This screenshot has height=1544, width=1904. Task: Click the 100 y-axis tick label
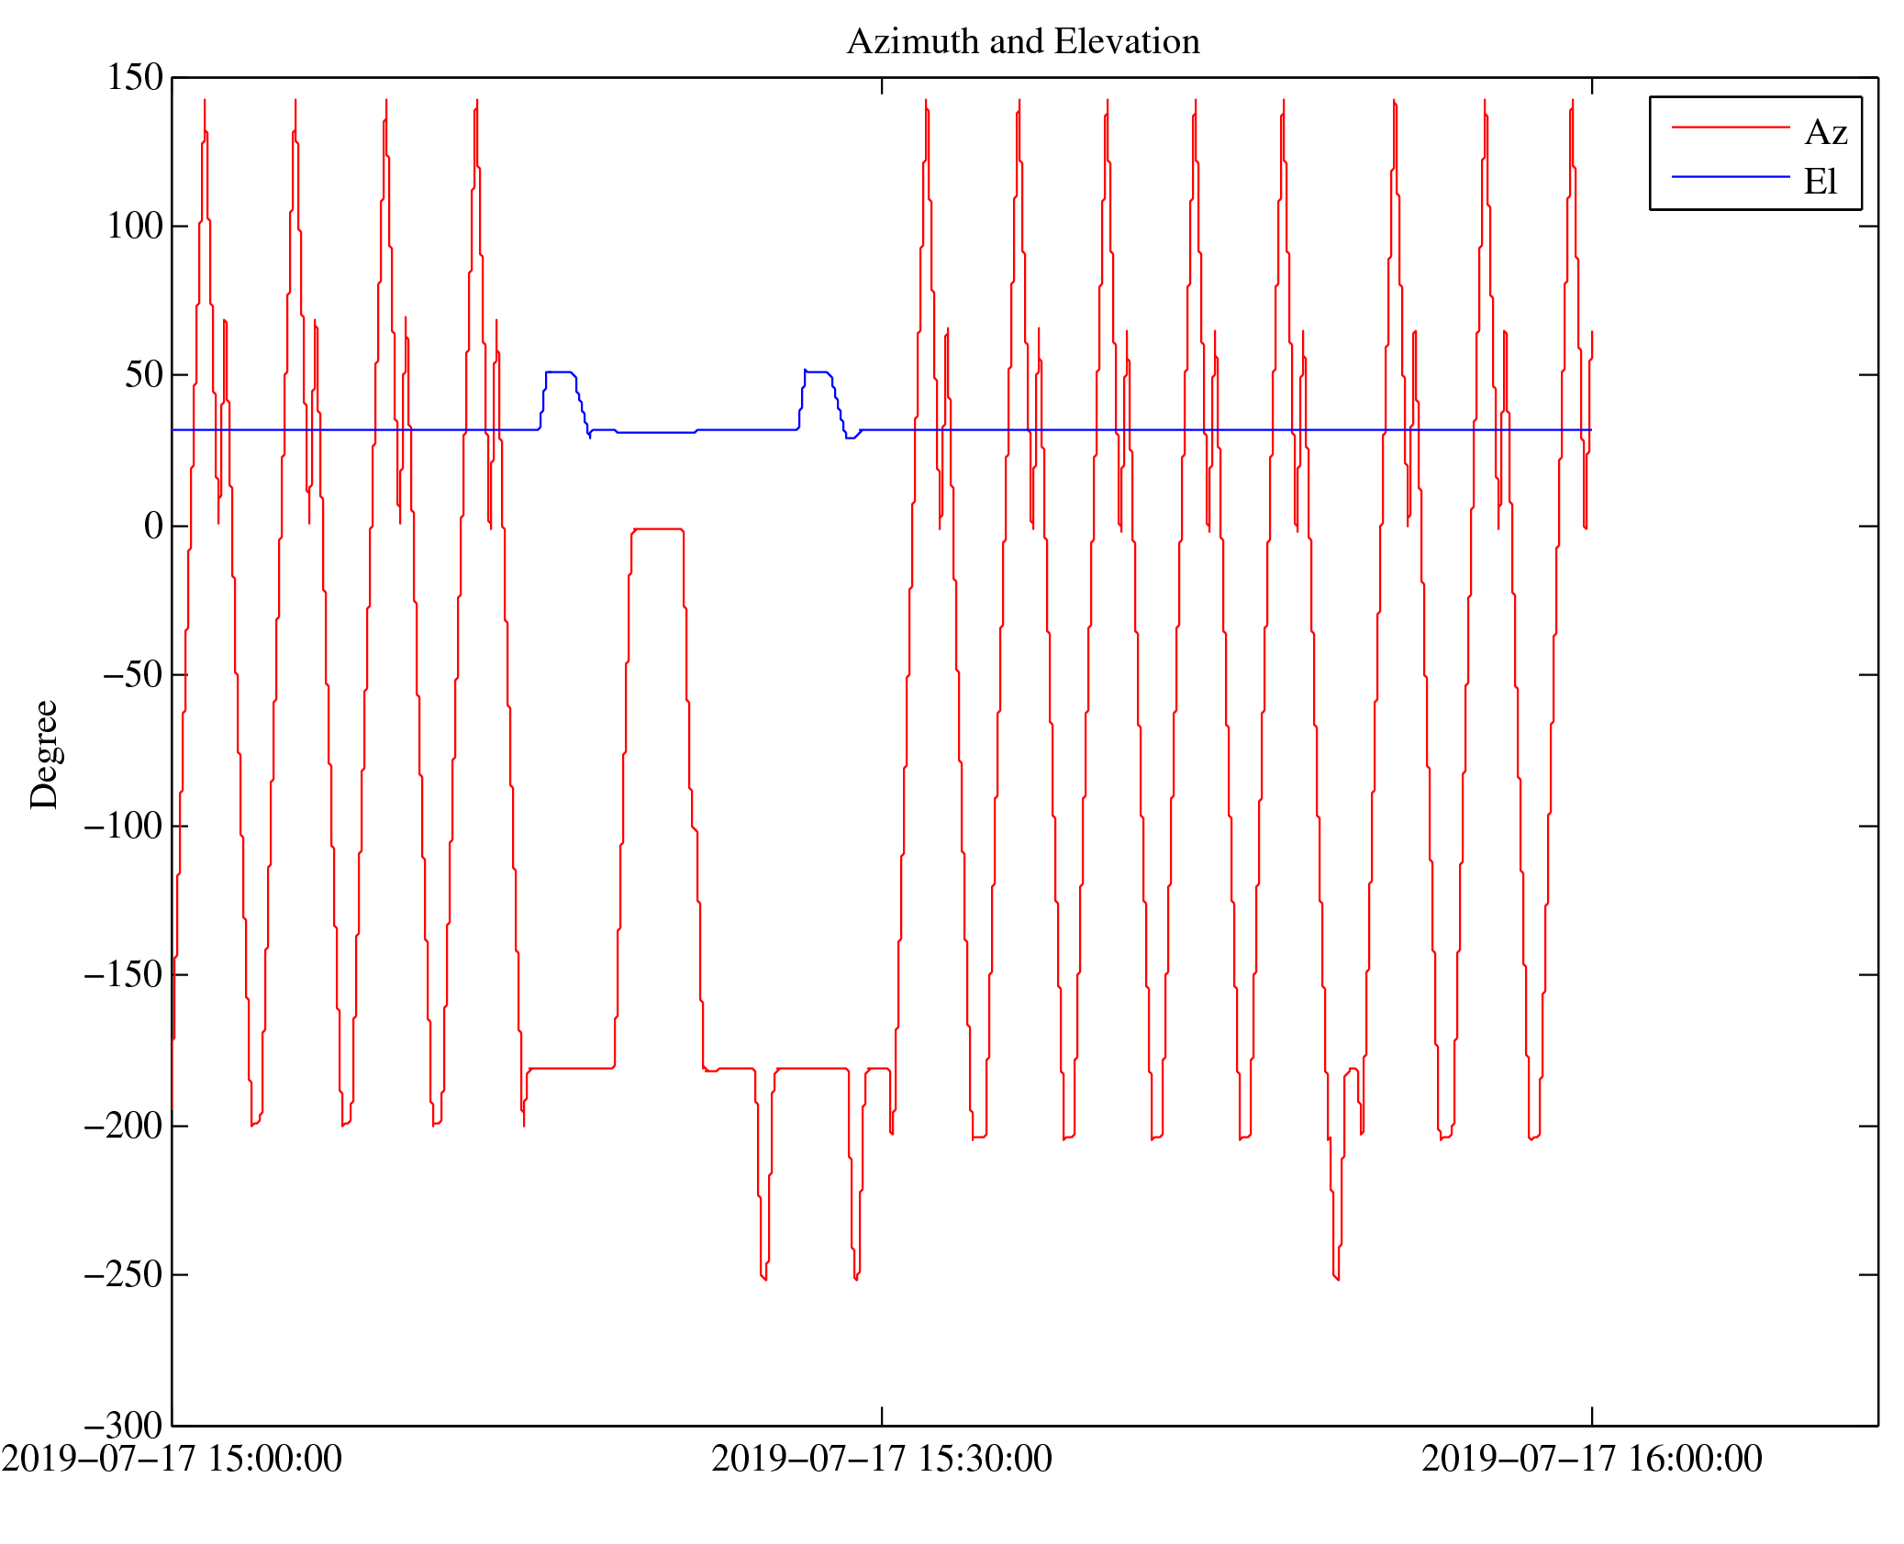(x=135, y=226)
